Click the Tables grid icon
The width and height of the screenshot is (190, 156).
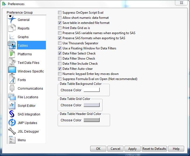(x=12, y=45)
